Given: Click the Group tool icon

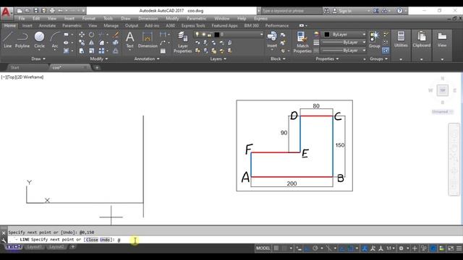Looking at the screenshot, I should pos(374,40).
